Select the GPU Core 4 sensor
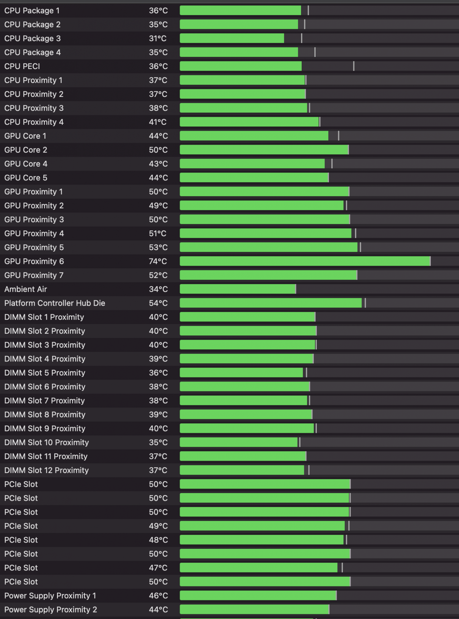This screenshot has height=619, width=459. (x=26, y=164)
